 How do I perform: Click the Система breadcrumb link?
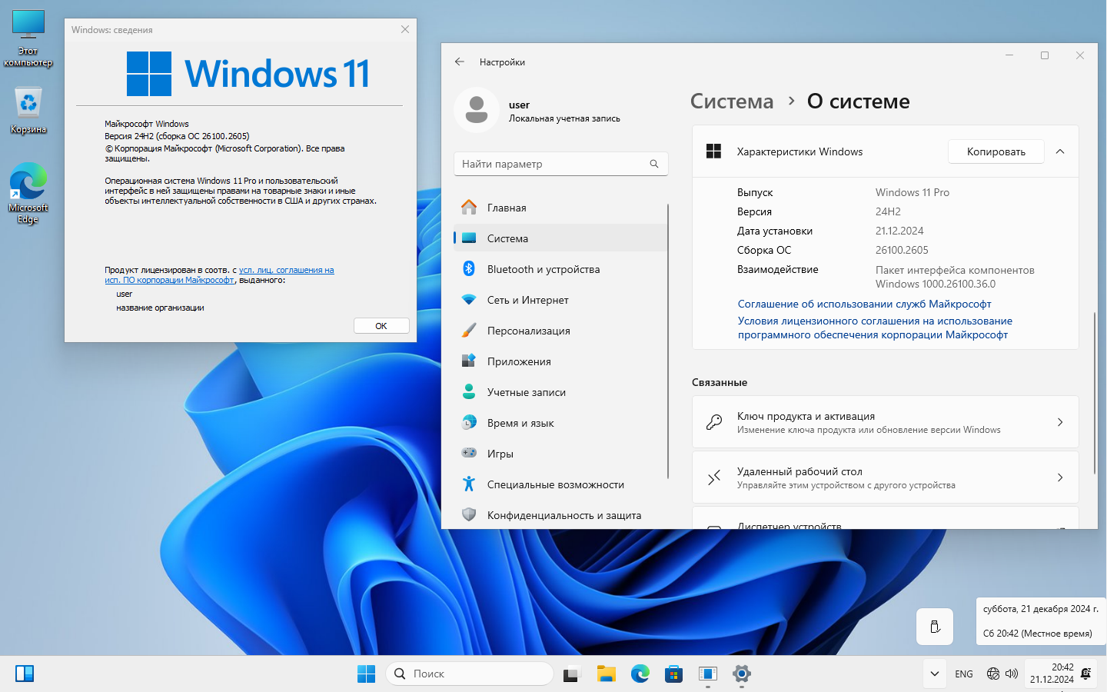coord(732,101)
